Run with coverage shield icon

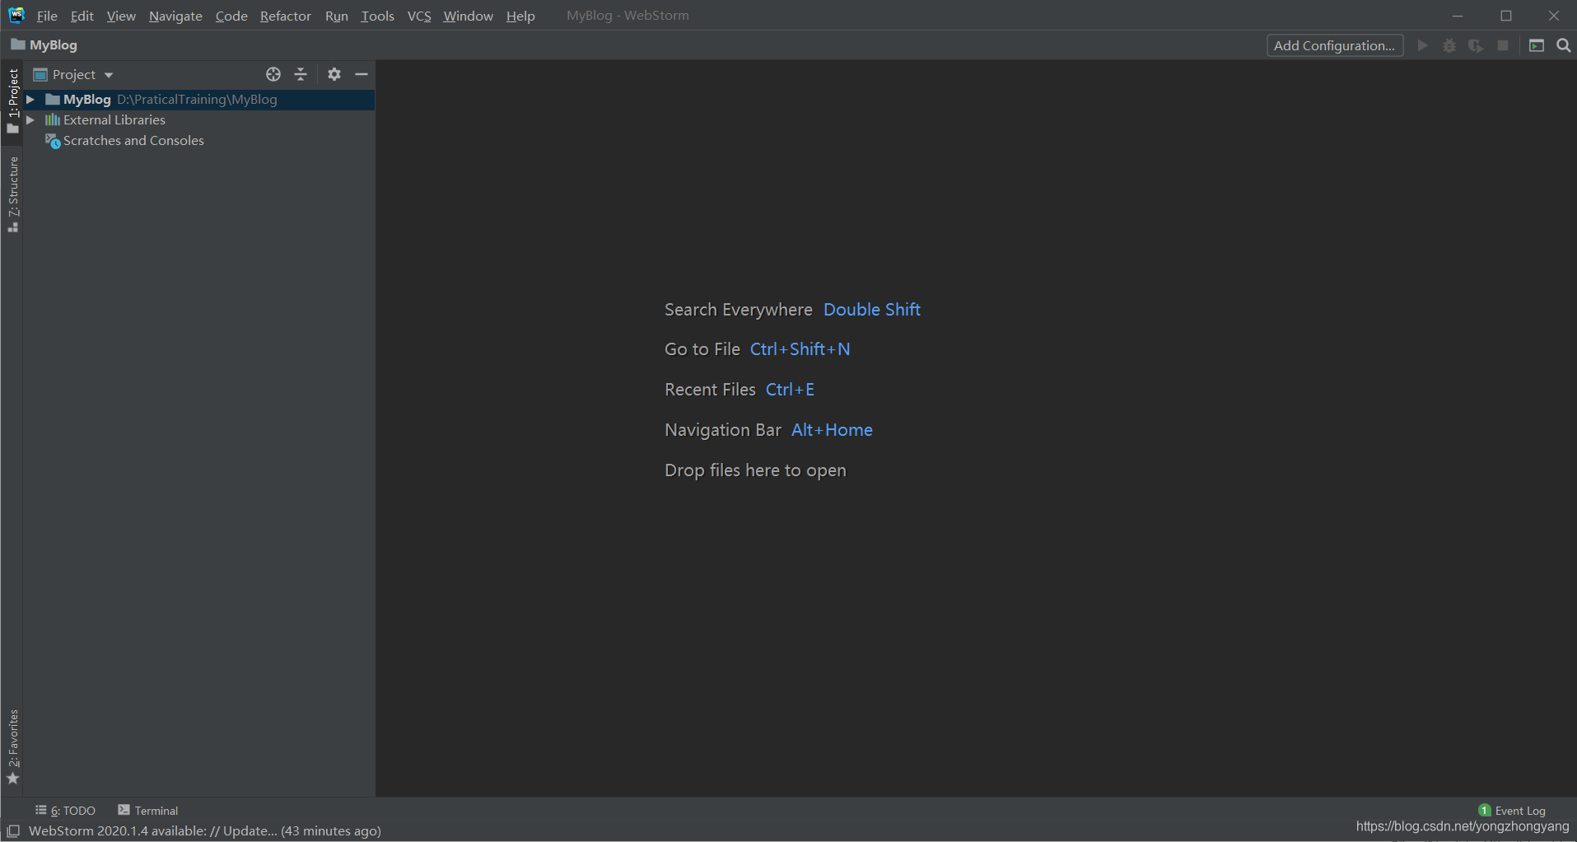1476,45
